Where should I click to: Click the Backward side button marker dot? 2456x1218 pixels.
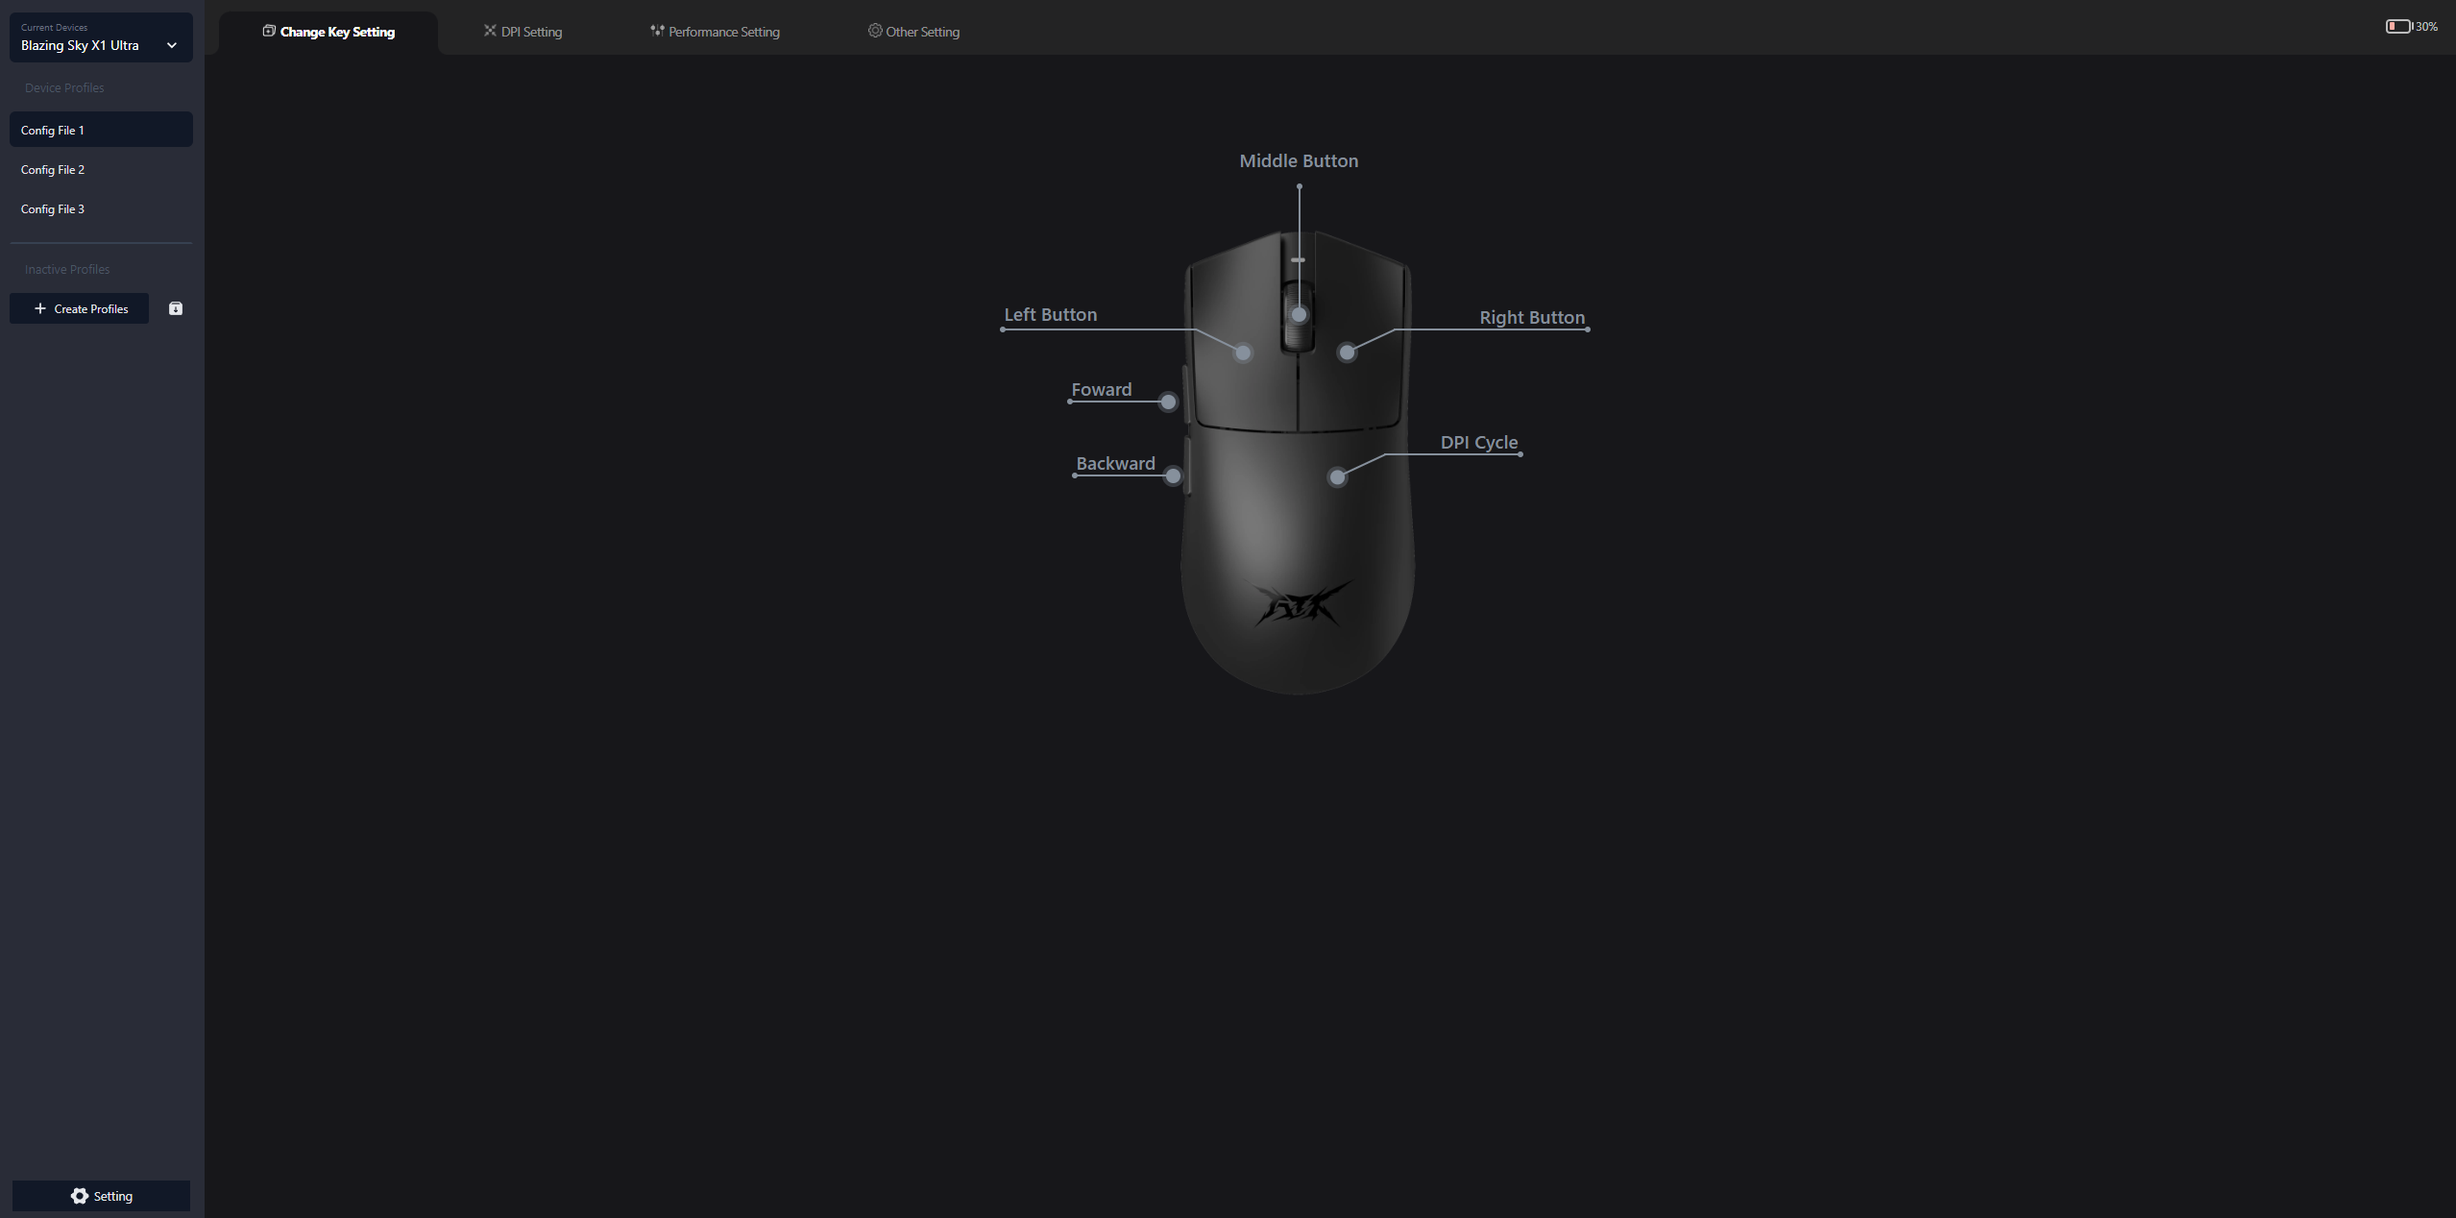click(1173, 476)
